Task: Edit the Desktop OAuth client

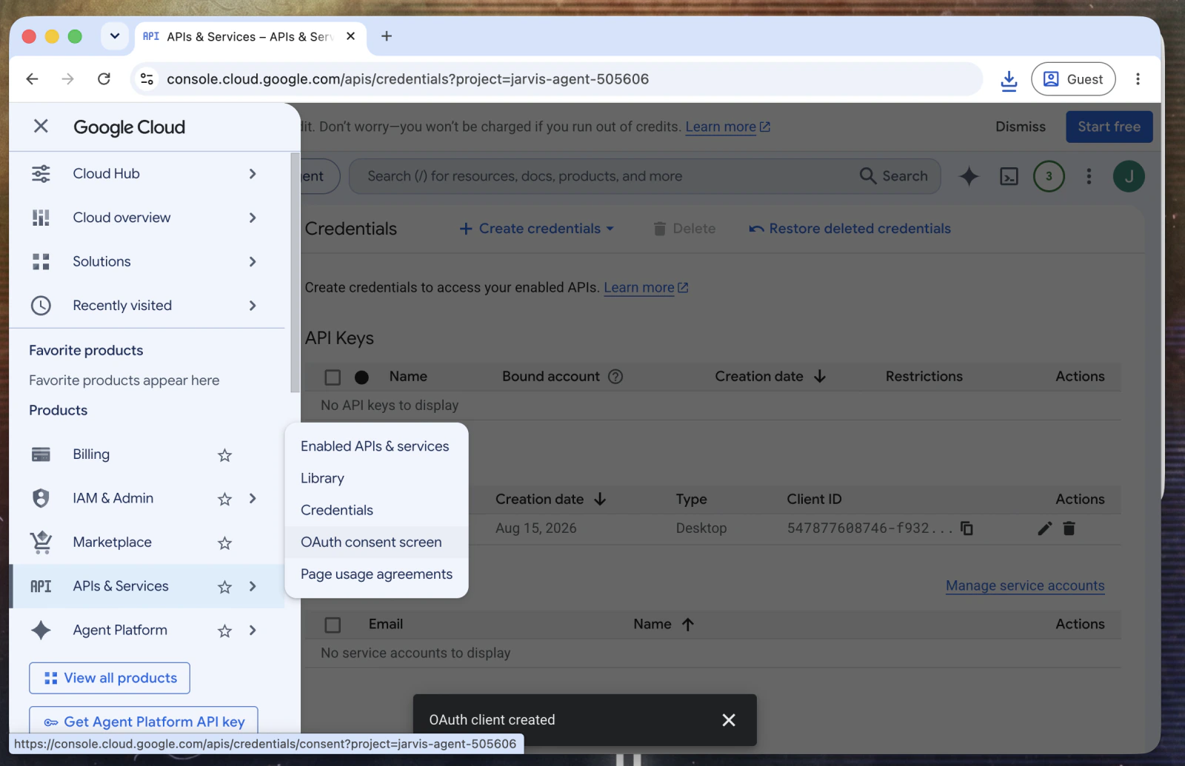Action: tap(1044, 528)
